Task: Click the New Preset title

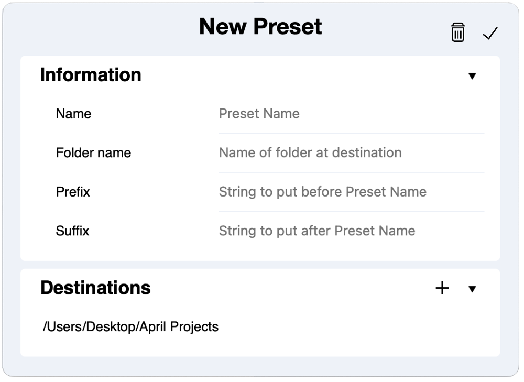Action: 260,26
